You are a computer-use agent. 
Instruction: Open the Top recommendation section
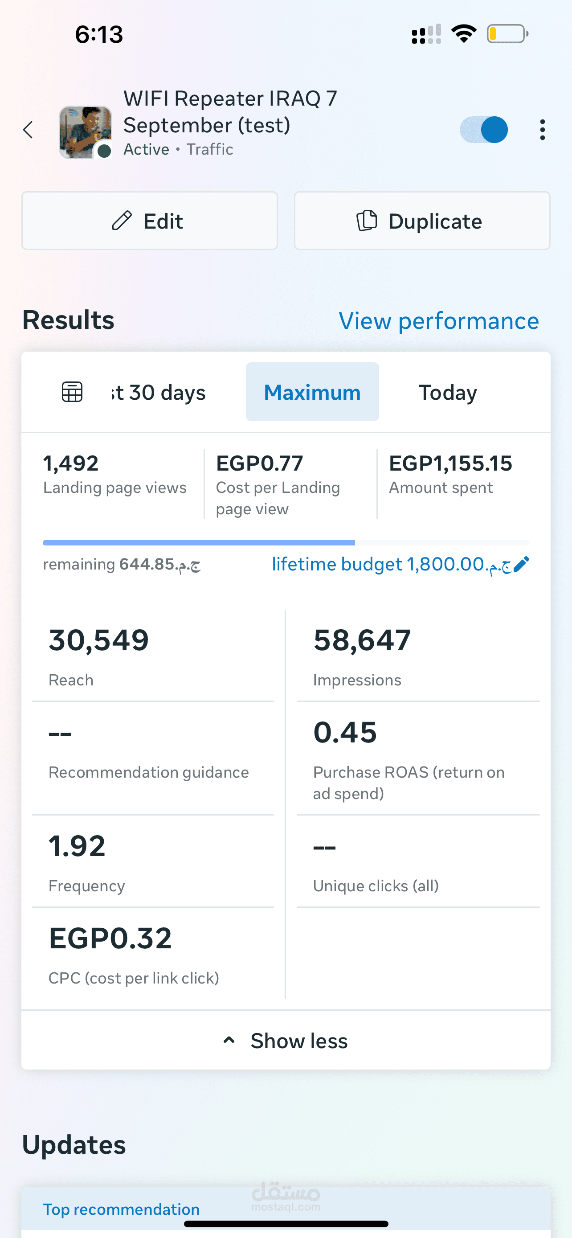tap(121, 1209)
